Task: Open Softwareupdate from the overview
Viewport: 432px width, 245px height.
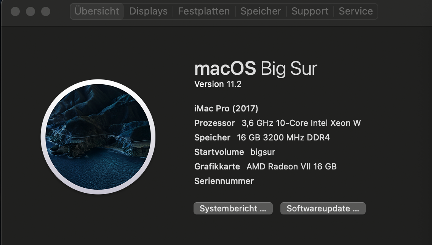Action: tap(323, 208)
